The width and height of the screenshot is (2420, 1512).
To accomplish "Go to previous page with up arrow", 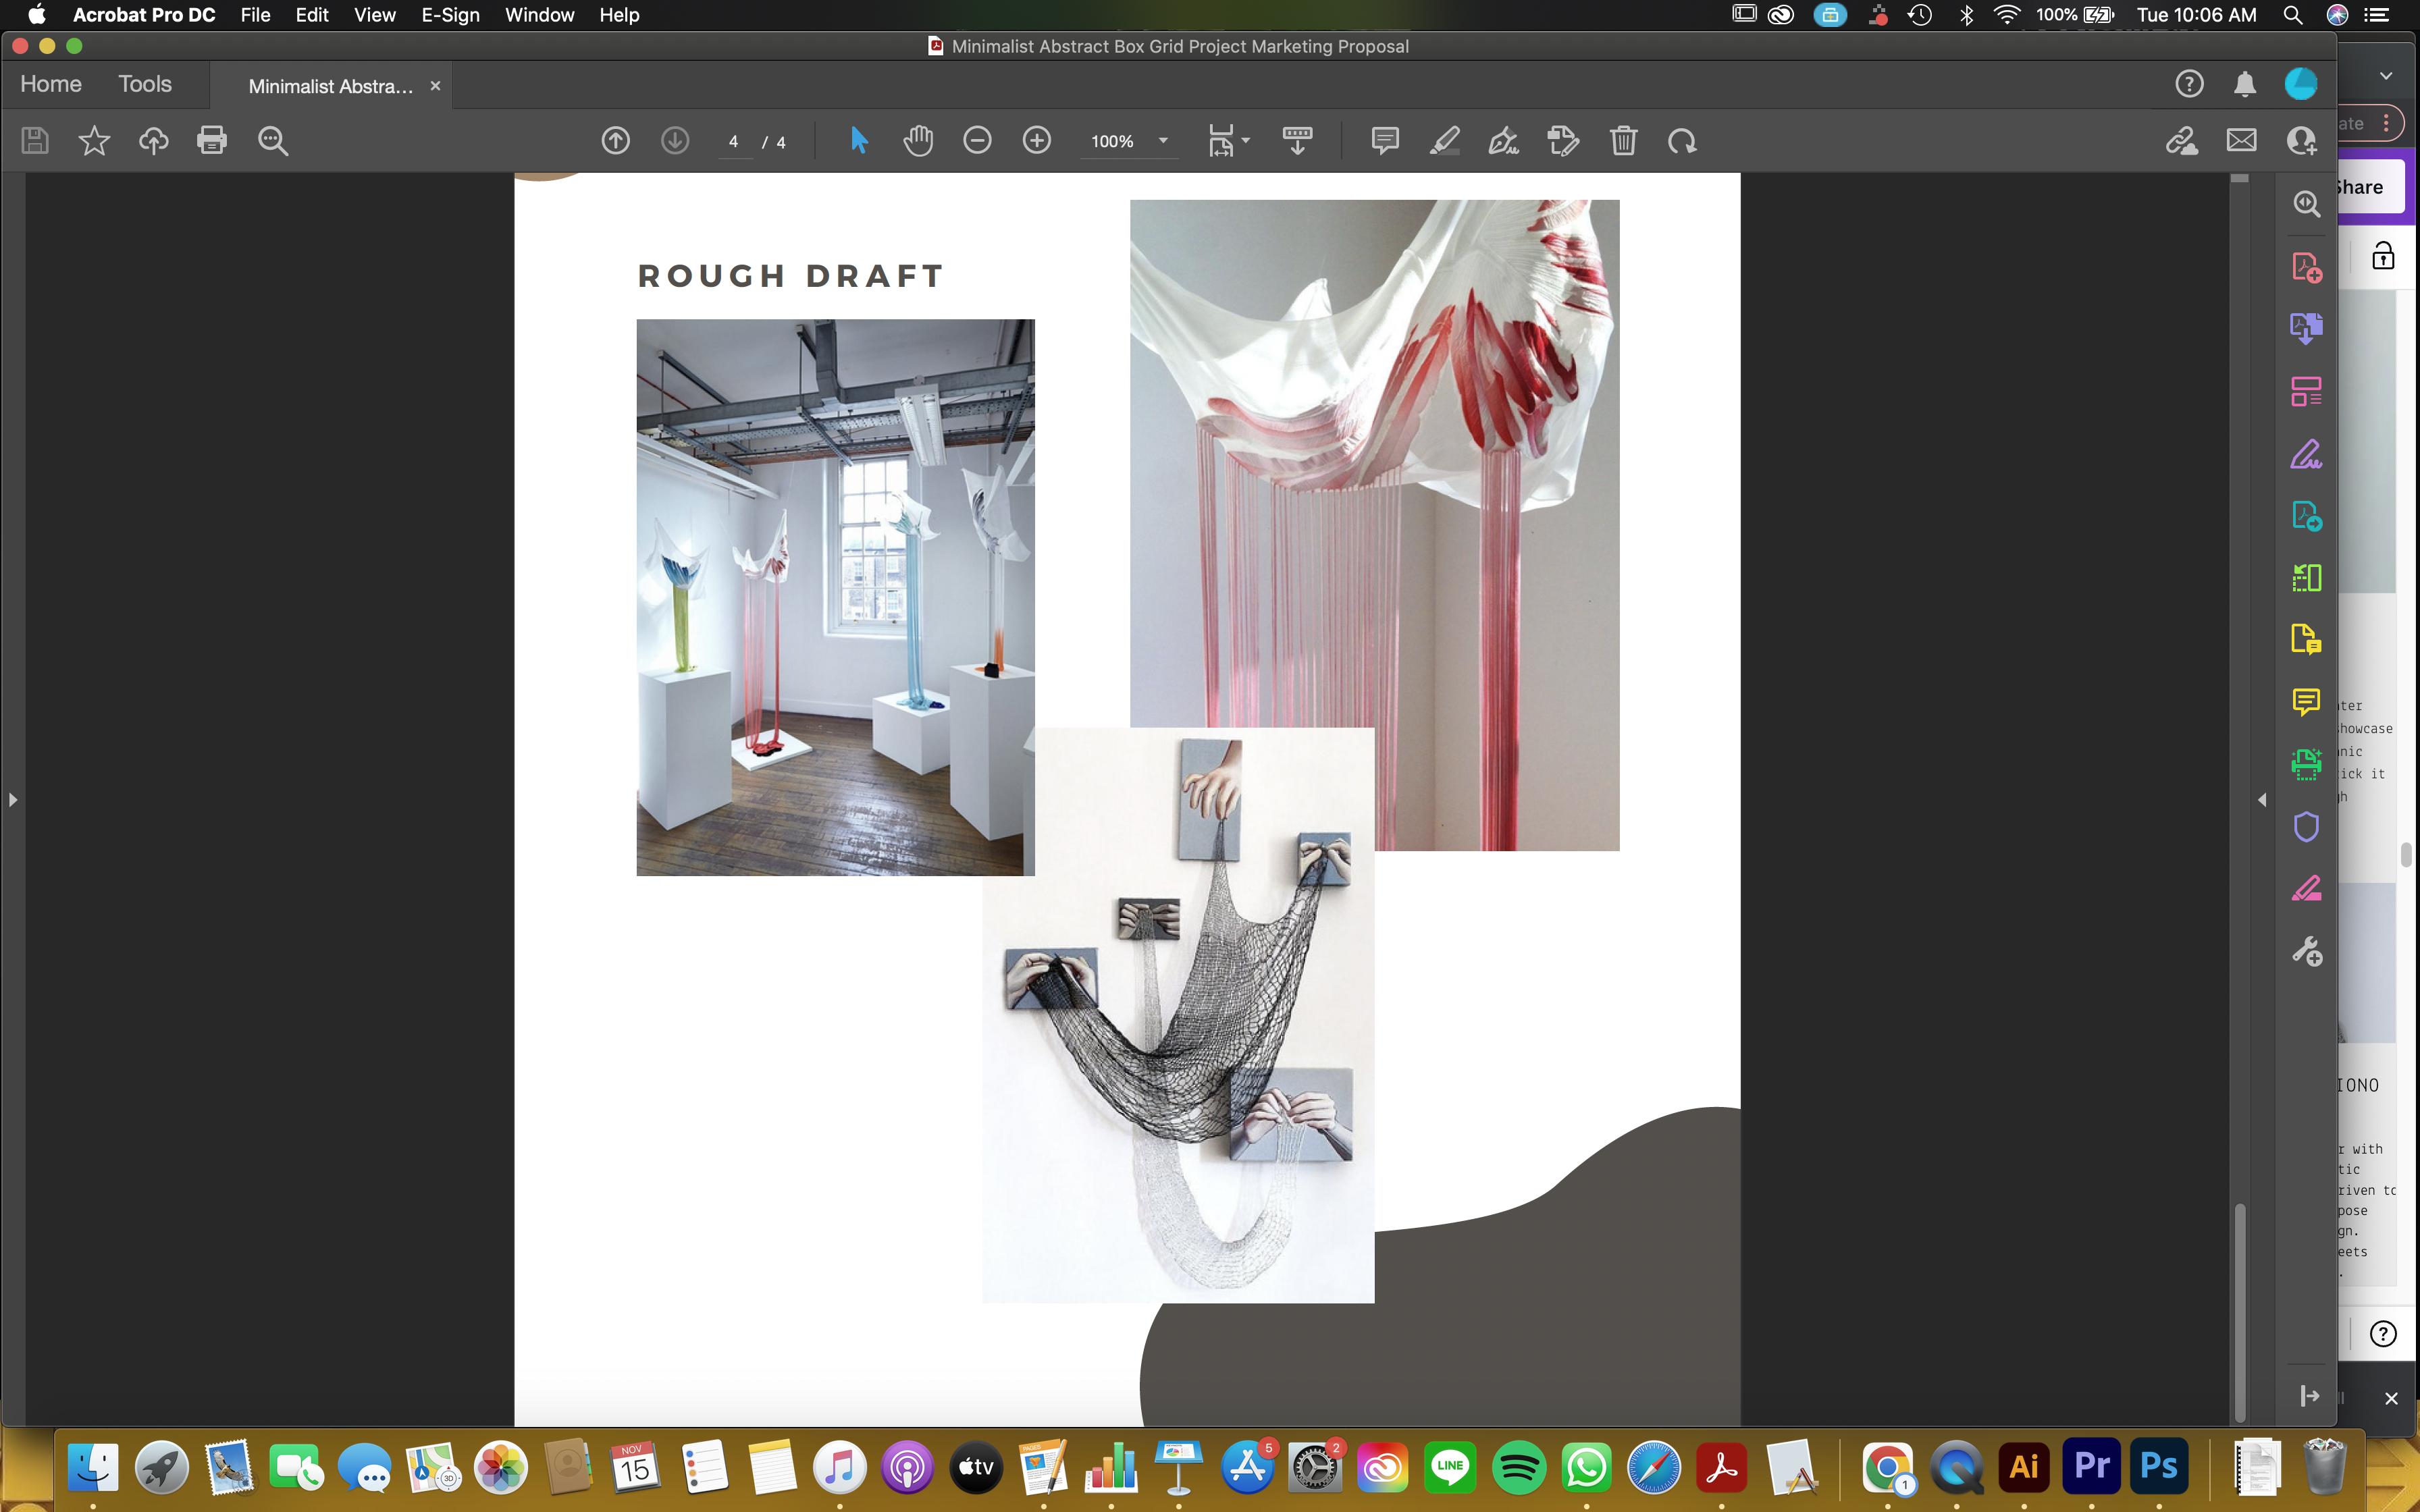I will (x=615, y=141).
